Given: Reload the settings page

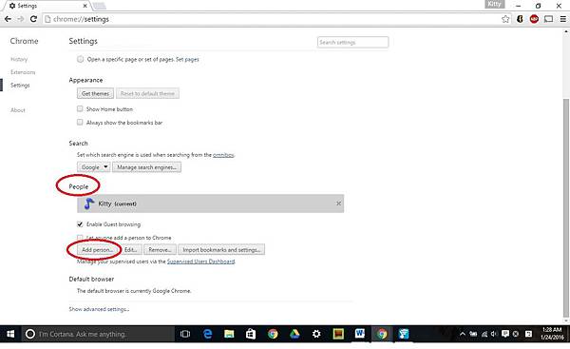Looking at the screenshot, I should (x=33, y=19).
